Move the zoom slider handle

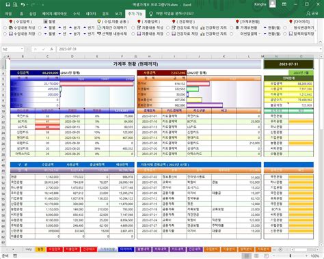(x=291, y=256)
